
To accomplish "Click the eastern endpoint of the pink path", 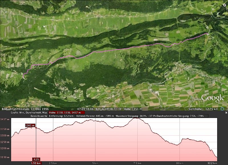I will click(207, 34).
